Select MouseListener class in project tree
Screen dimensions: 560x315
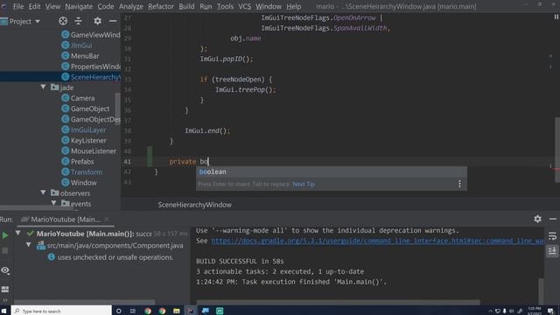pyautogui.click(x=89, y=151)
